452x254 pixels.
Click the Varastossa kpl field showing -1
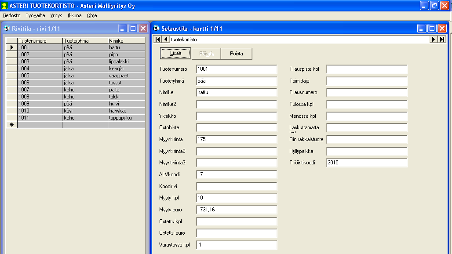[237, 245]
